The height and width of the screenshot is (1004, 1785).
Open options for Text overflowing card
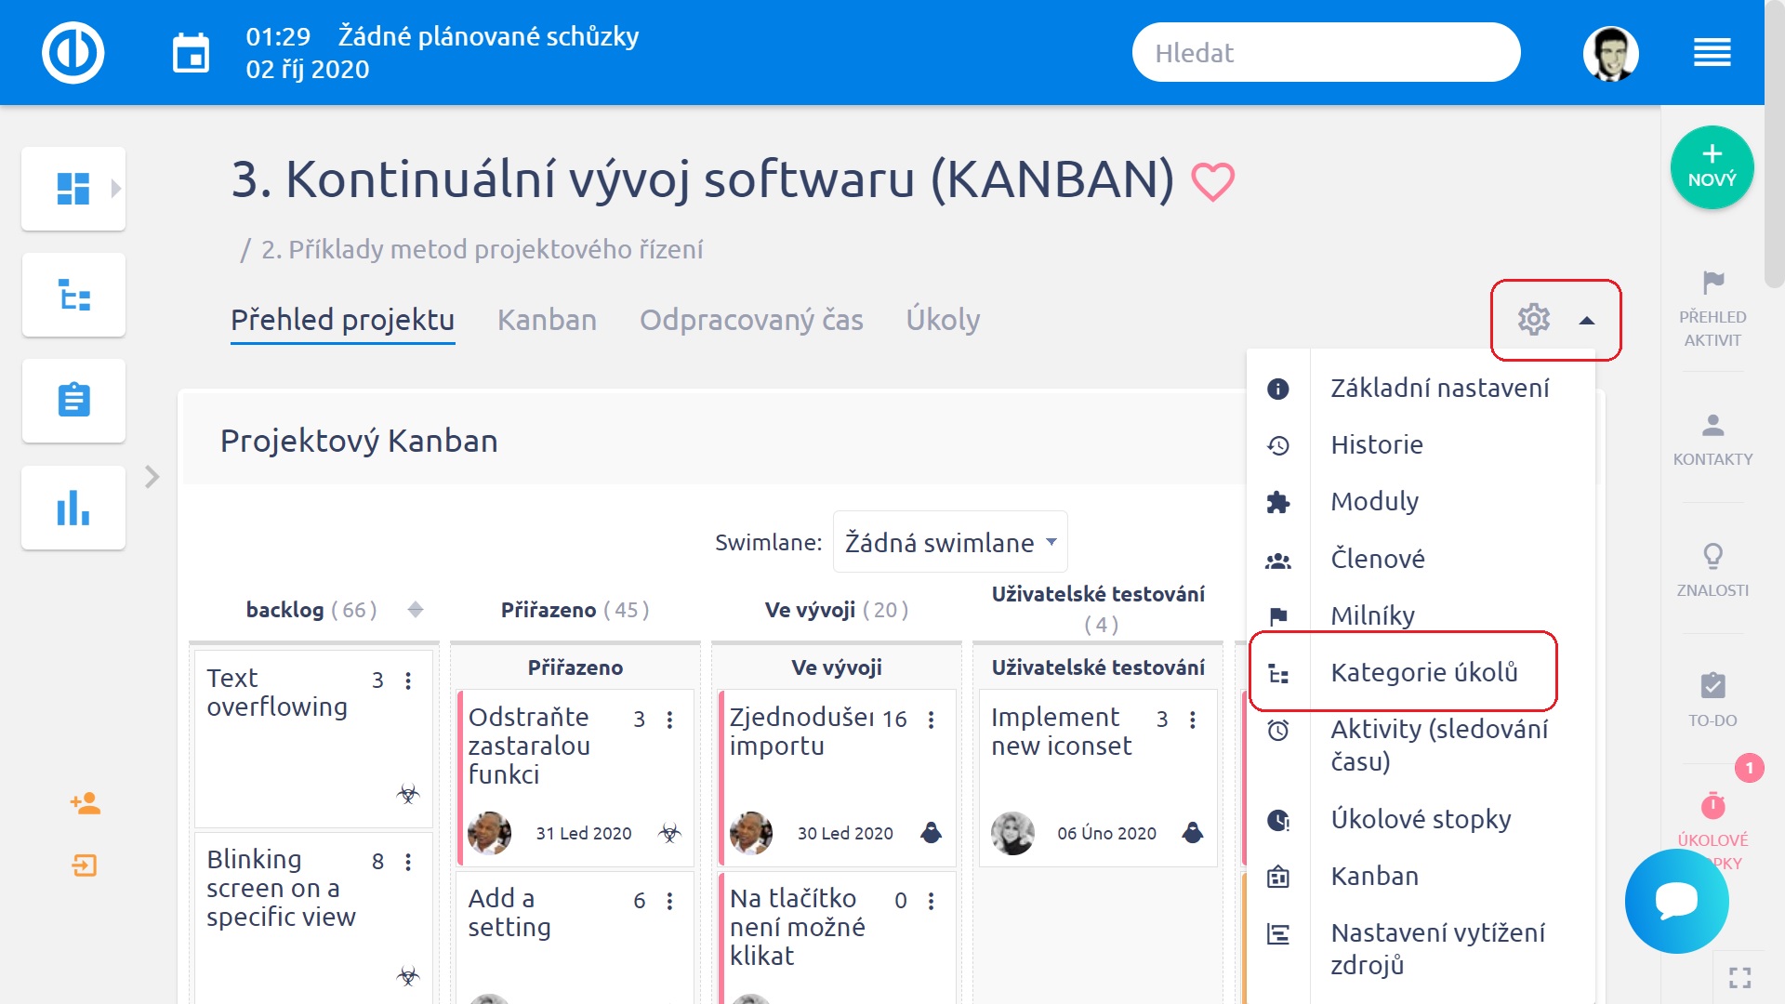pos(408,680)
